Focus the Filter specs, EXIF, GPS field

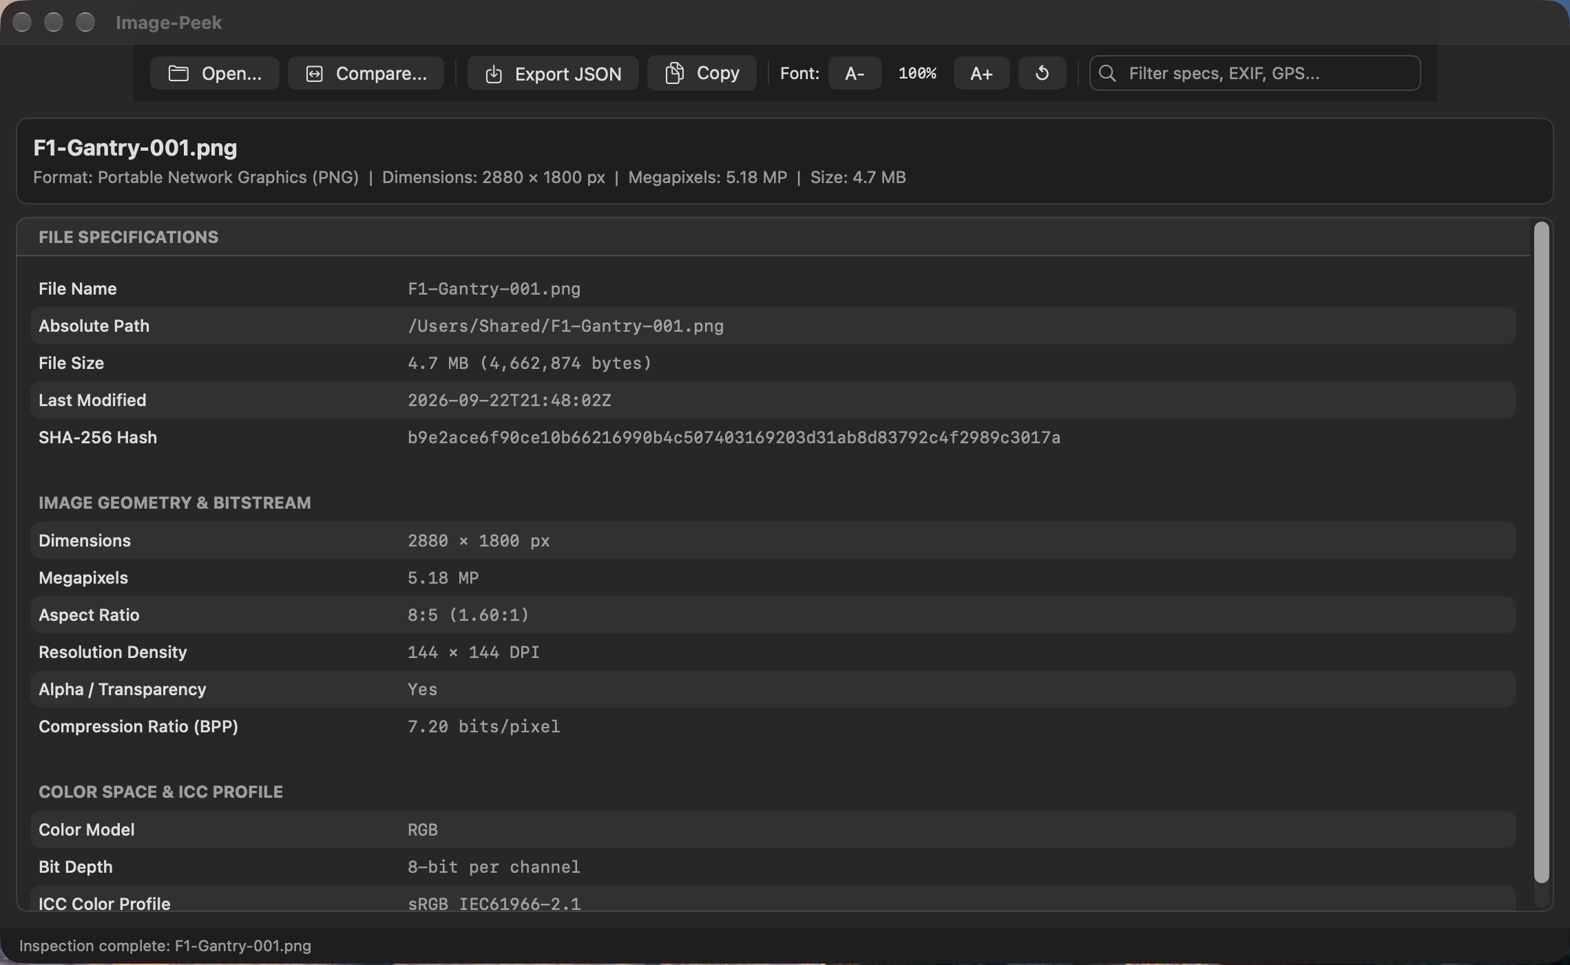coord(1255,73)
